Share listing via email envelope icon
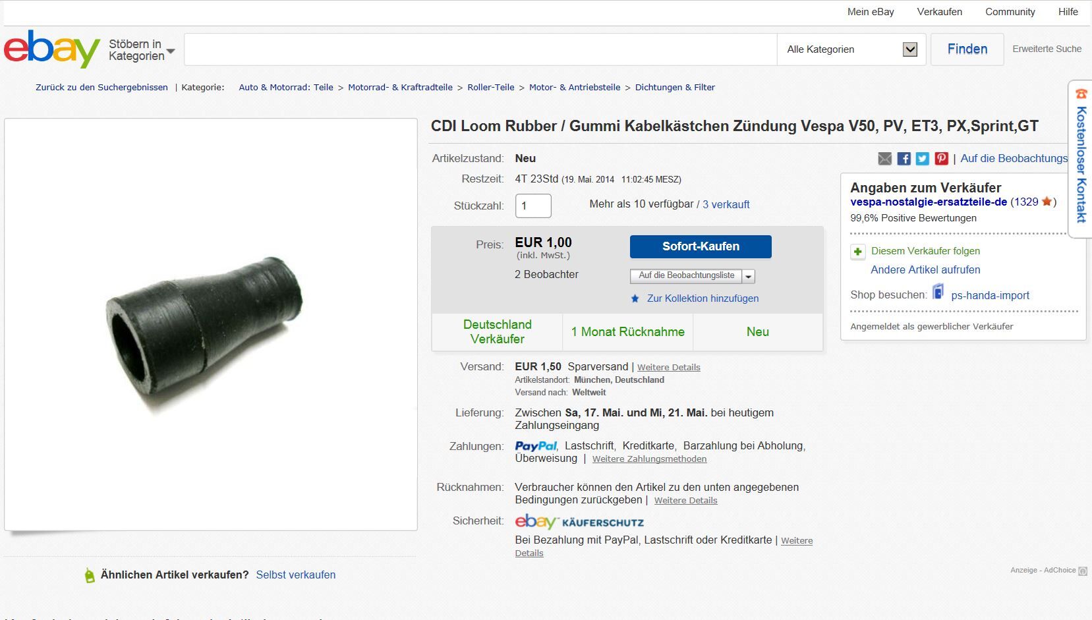Screen dimensions: 1092x620 coord(885,159)
